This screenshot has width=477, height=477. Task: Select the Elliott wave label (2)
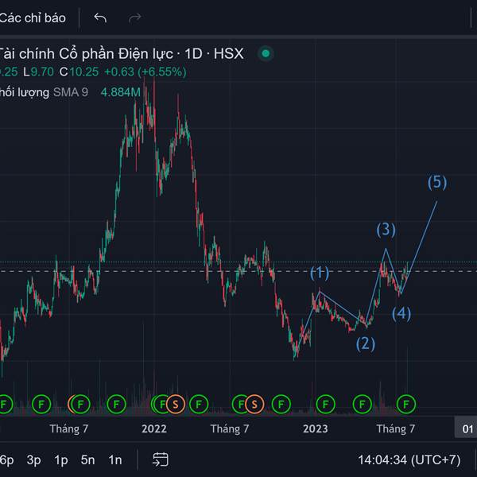pos(366,344)
